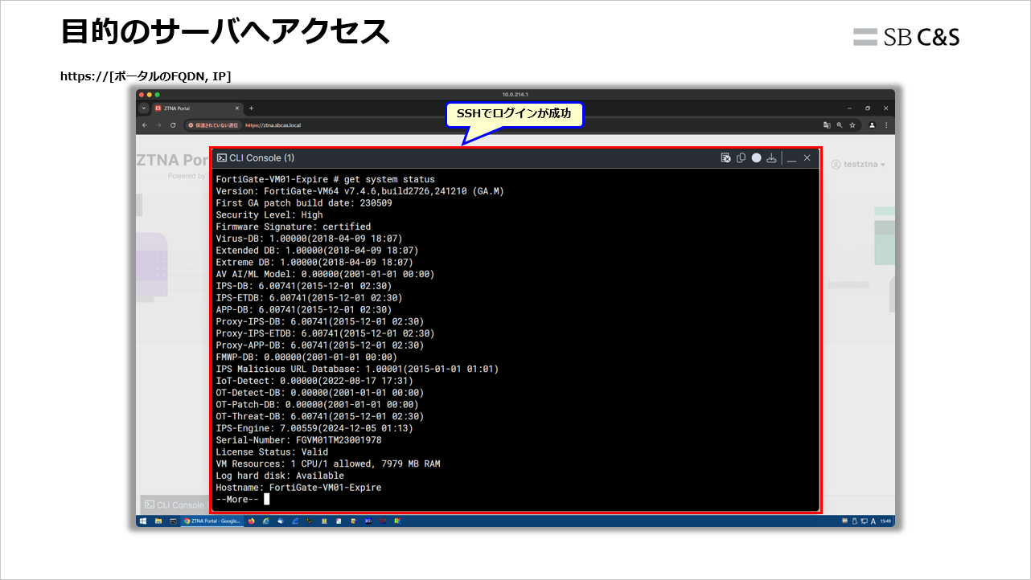Open the Chrome profile icon
The width and height of the screenshot is (1031, 580).
pos(872,125)
